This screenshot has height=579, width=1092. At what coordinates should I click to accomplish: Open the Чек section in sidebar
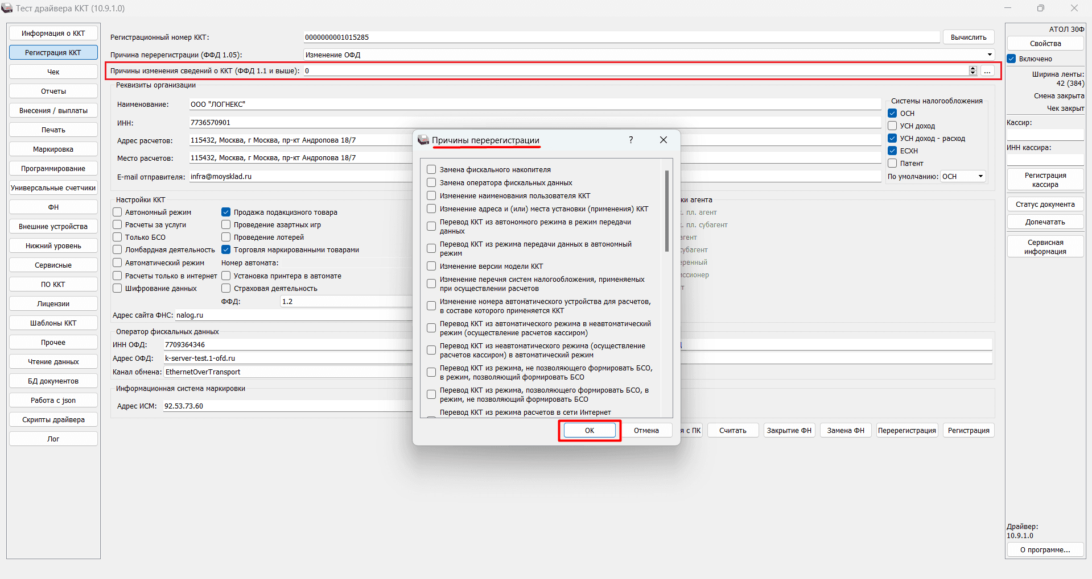(53, 72)
